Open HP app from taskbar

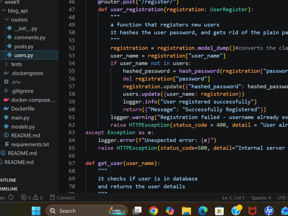(x=269, y=211)
